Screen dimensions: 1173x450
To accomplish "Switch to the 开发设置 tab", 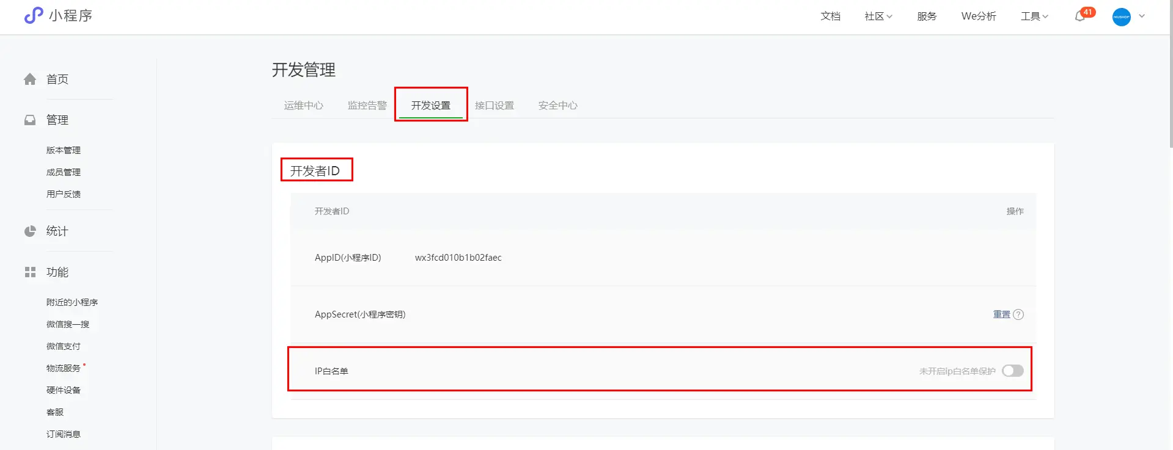I will (430, 105).
